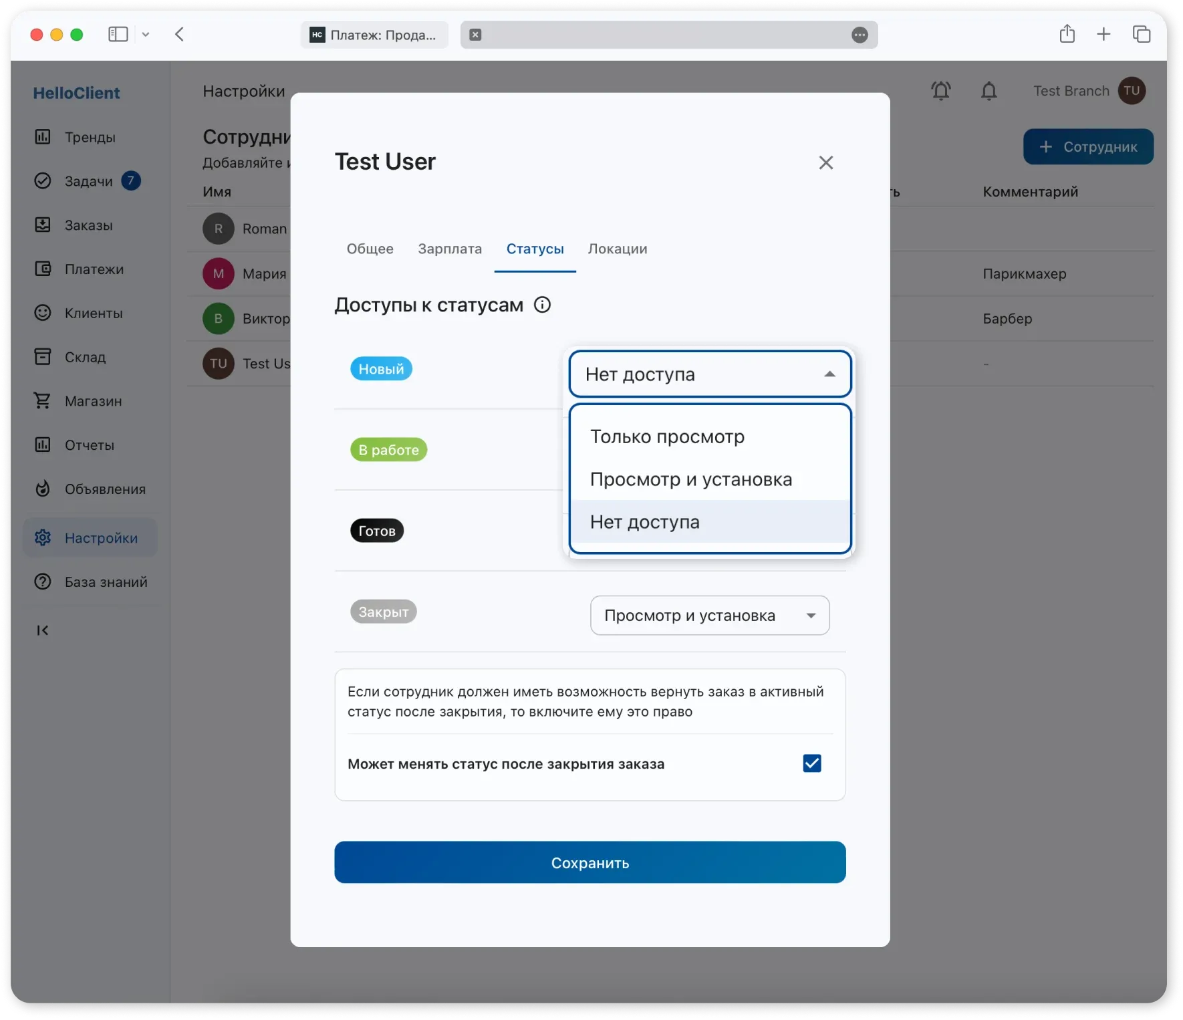
Task: Switch to the Зарплата tab
Action: point(450,249)
